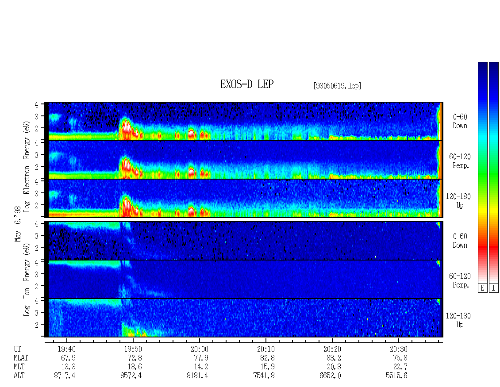Click the MLT value 14.2

(201, 367)
